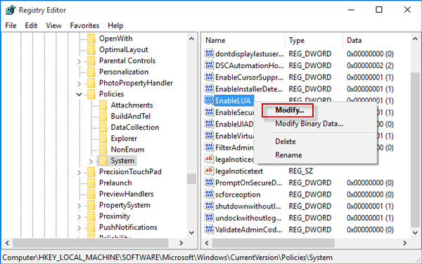Choose Delete in the context menu
This screenshot has width=422, height=264.
pos(286,142)
